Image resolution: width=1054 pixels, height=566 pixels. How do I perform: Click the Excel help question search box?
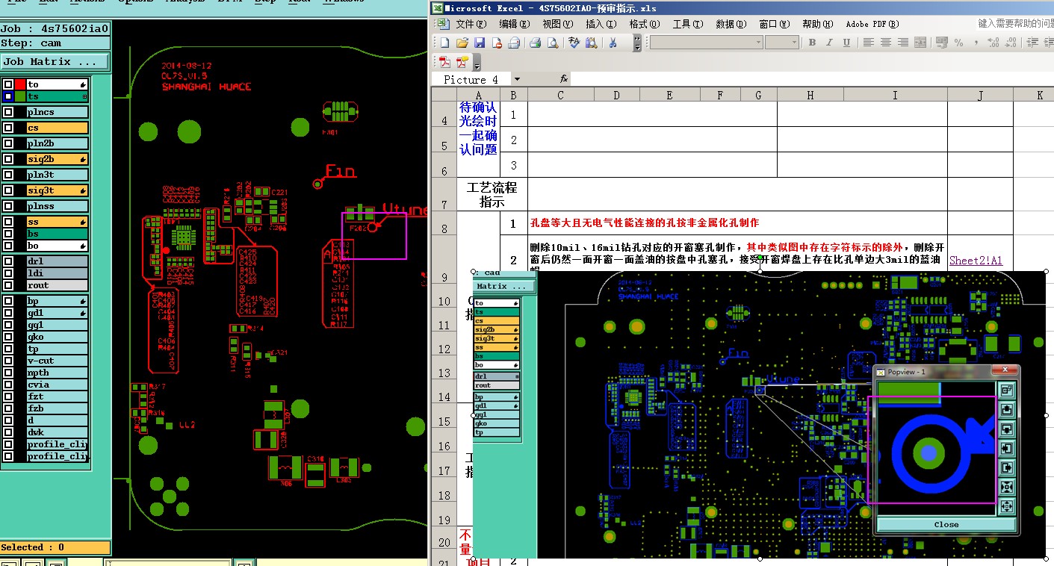(1014, 24)
